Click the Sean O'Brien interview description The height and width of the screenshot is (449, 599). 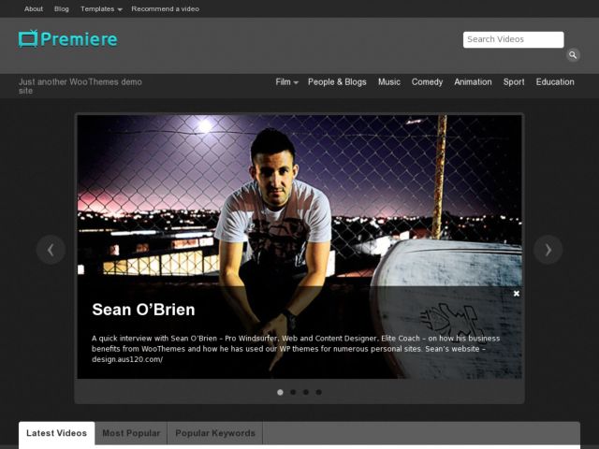296,349
